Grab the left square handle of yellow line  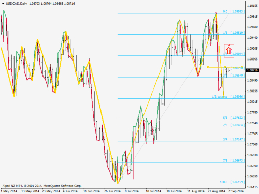click(x=208, y=67)
